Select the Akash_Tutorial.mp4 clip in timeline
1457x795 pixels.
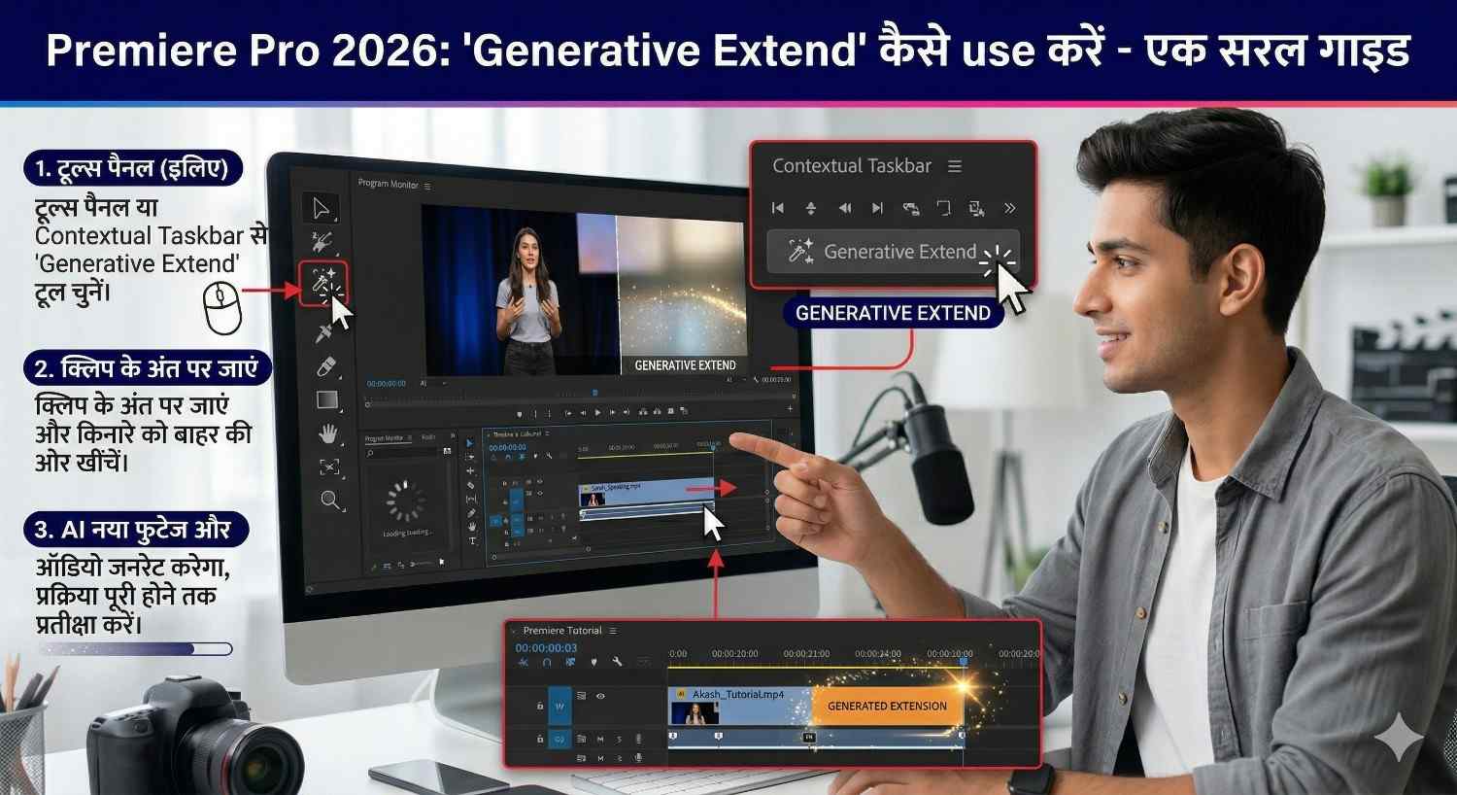click(x=739, y=706)
